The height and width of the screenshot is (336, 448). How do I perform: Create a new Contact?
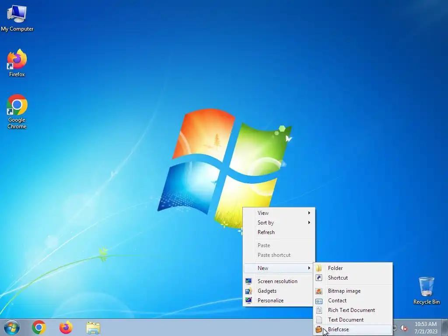pyautogui.click(x=353, y=301)
